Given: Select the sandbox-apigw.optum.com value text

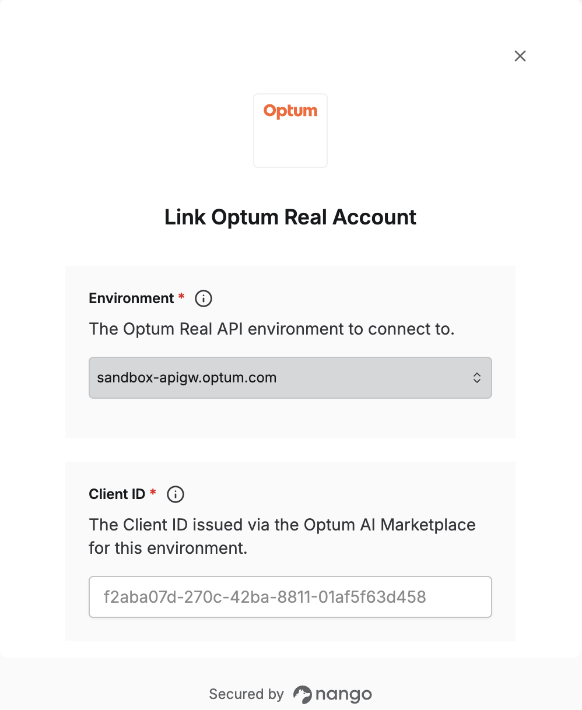Looking at the screenshot, I should click(x=187, y=378).
